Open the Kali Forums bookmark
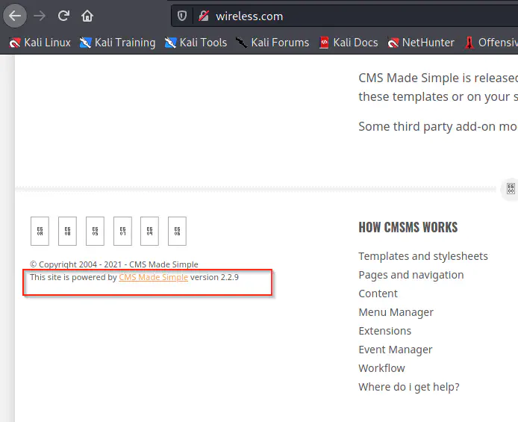Screen dimensions: 518x422 [x=272, y=43]
